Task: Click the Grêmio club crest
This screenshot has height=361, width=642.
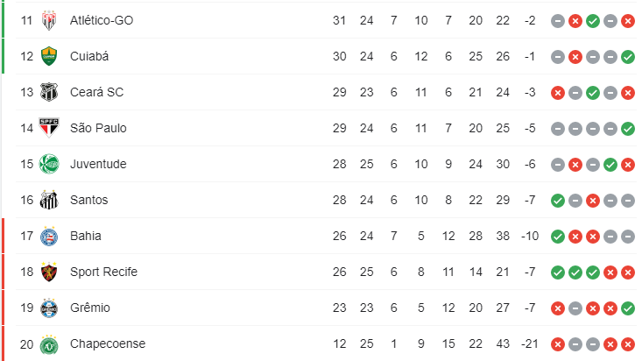Action: (49, 308)
